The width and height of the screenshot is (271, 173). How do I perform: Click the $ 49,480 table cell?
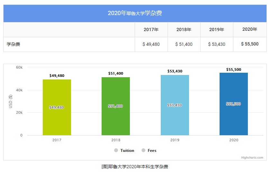pyautogui.click(x=151, y=44)
